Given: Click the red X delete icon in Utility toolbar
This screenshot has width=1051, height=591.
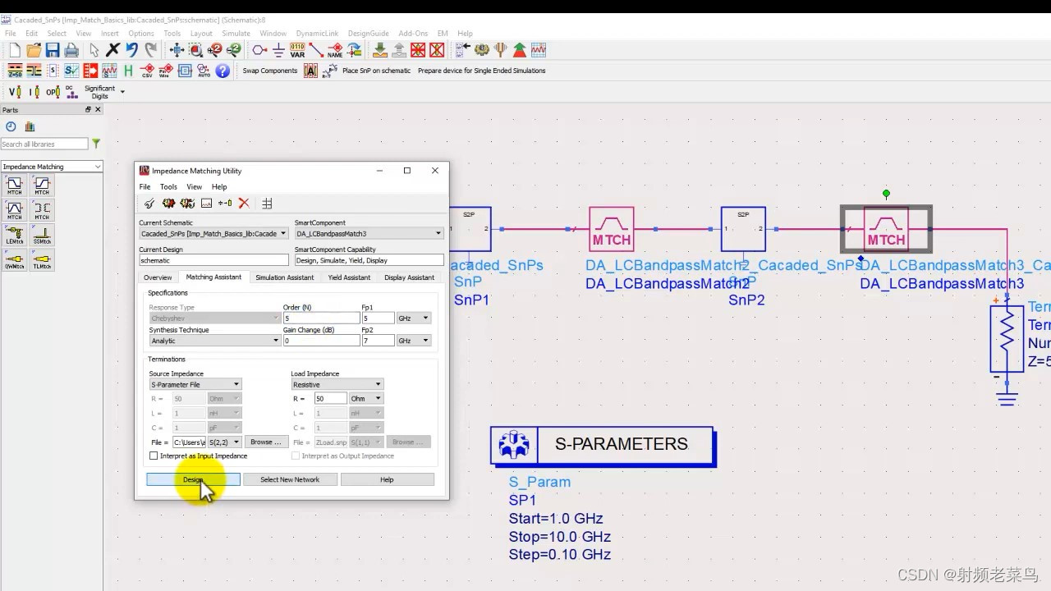Looking at the screenshot, I should (244, 203).
